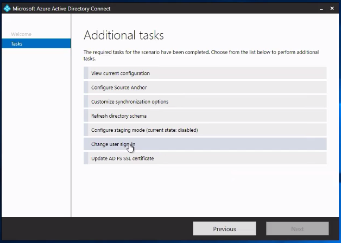Choose Customize synchronization options
Screen dimensions: 341x243
coord(205,101)
